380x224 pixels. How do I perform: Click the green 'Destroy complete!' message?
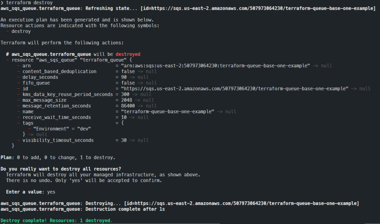[x=56, y=220]
